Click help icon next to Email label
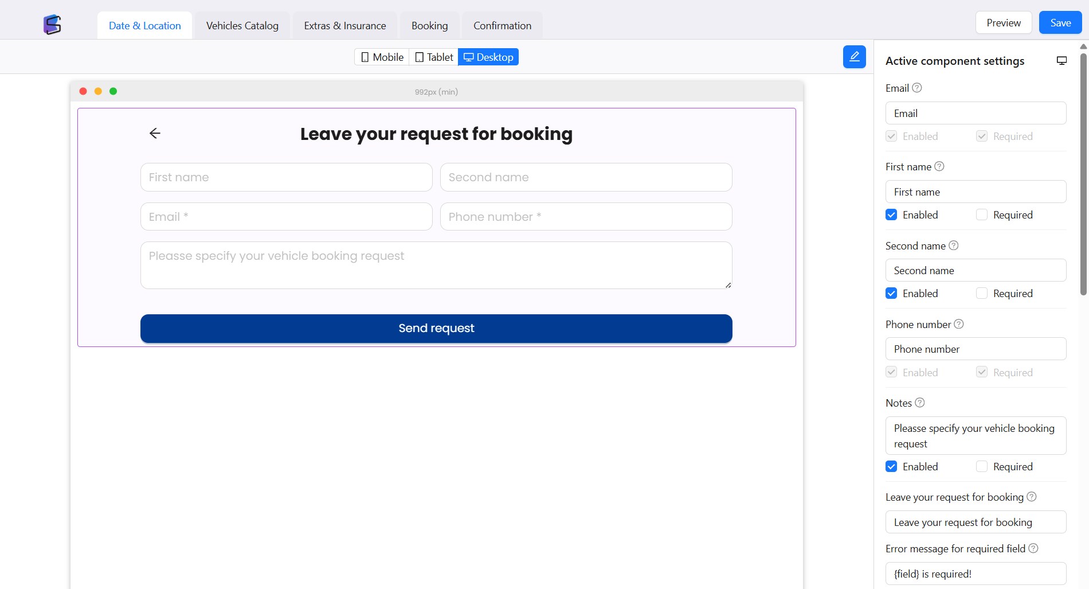This screenshot has height=589, width=1089. [x=917, y=88]
